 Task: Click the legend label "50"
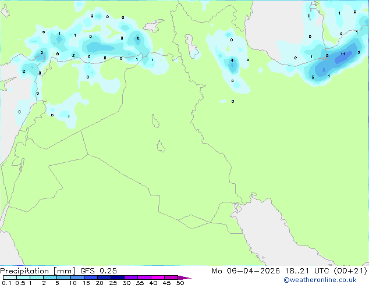click(x=180, y=283)
